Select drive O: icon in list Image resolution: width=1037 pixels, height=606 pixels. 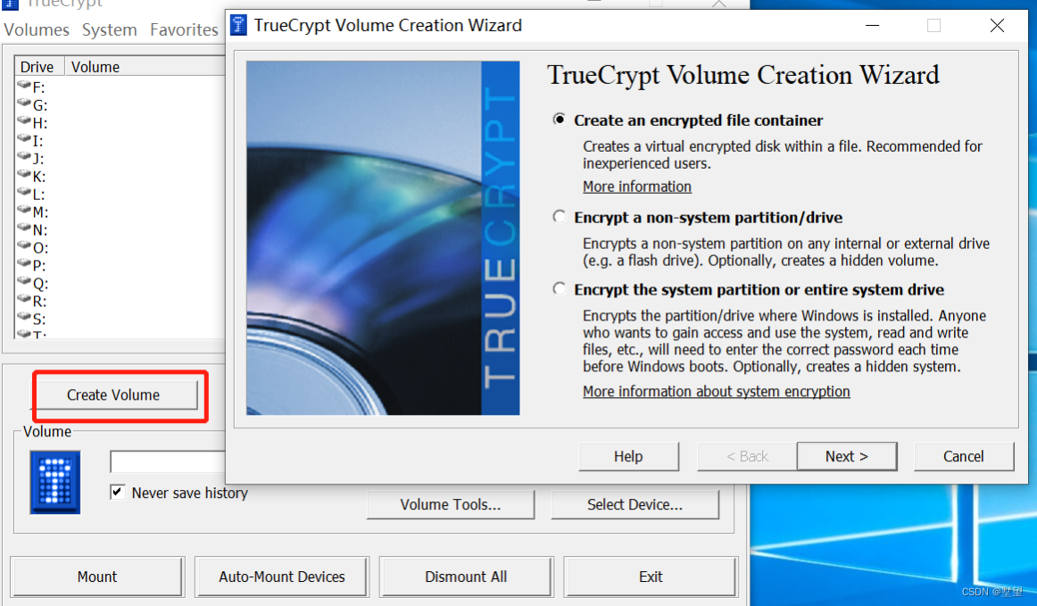(x=24, y=246)
